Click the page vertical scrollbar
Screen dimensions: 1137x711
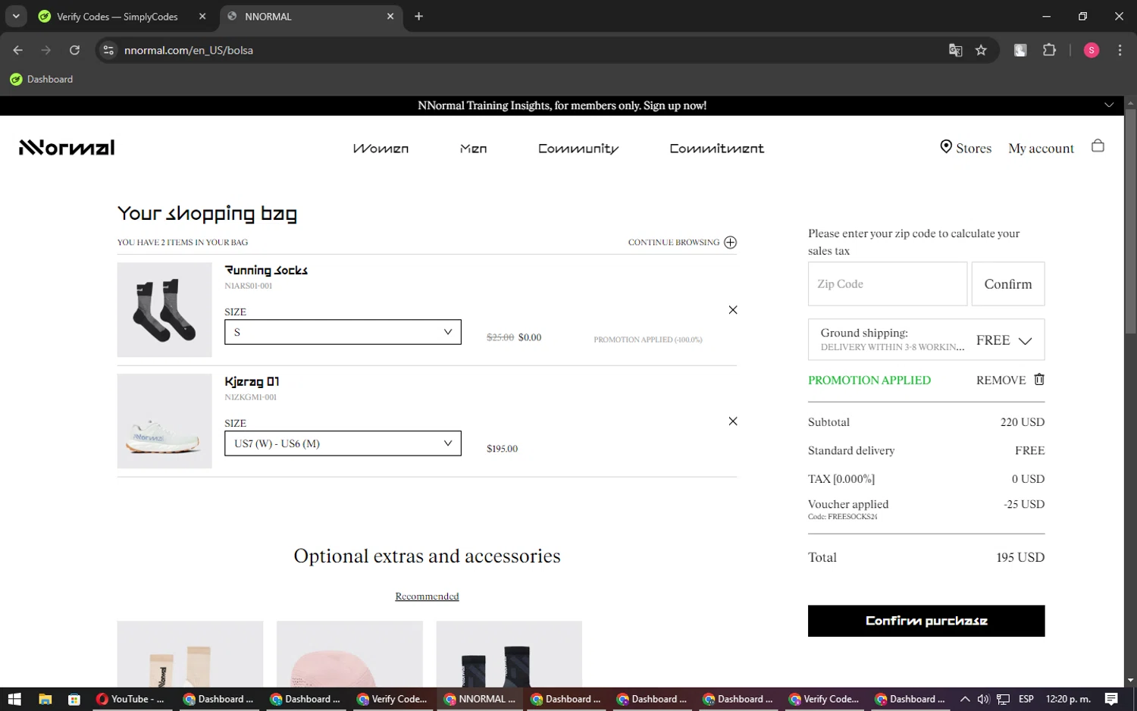click(1130, 221)
